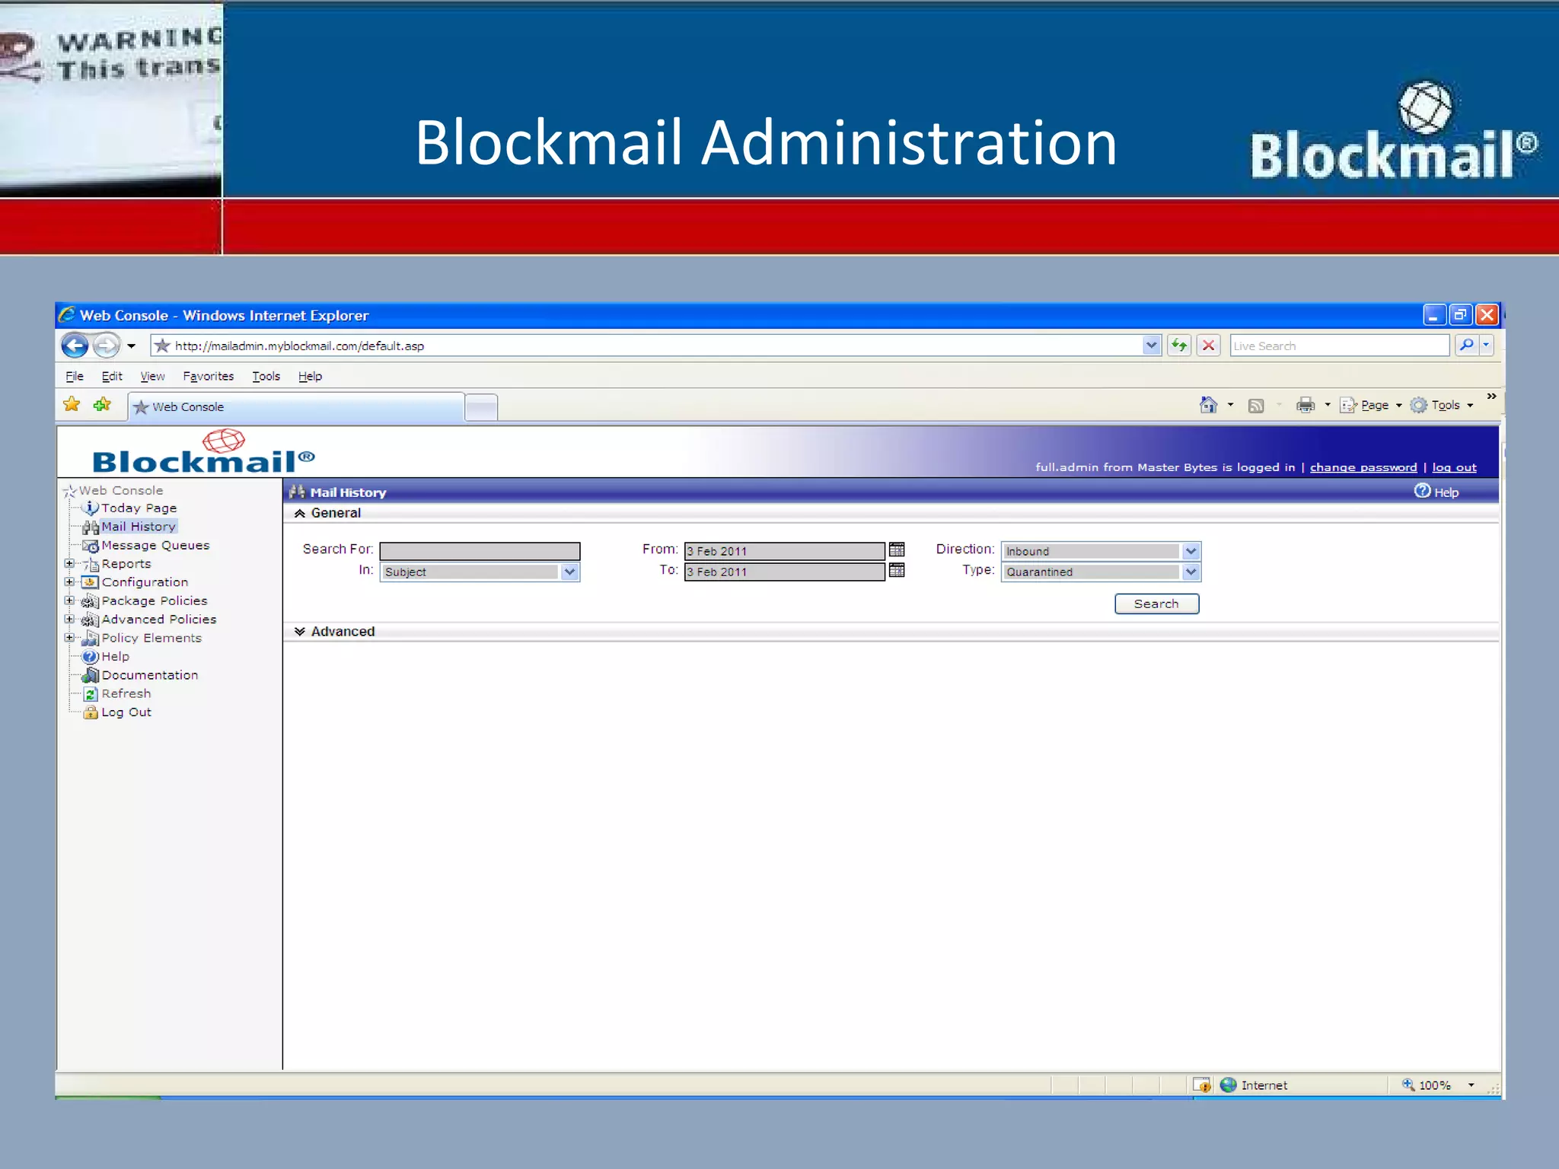
Task: Click the Home icon in command bar
Action: [1208, 405]
